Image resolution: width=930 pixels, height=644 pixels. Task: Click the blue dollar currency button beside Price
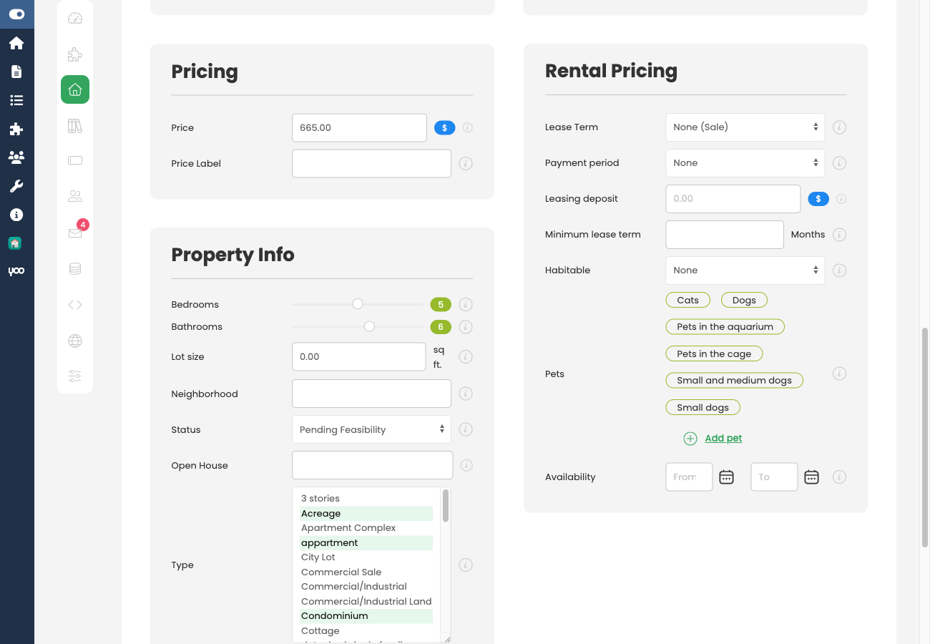[x=444, y=127]
